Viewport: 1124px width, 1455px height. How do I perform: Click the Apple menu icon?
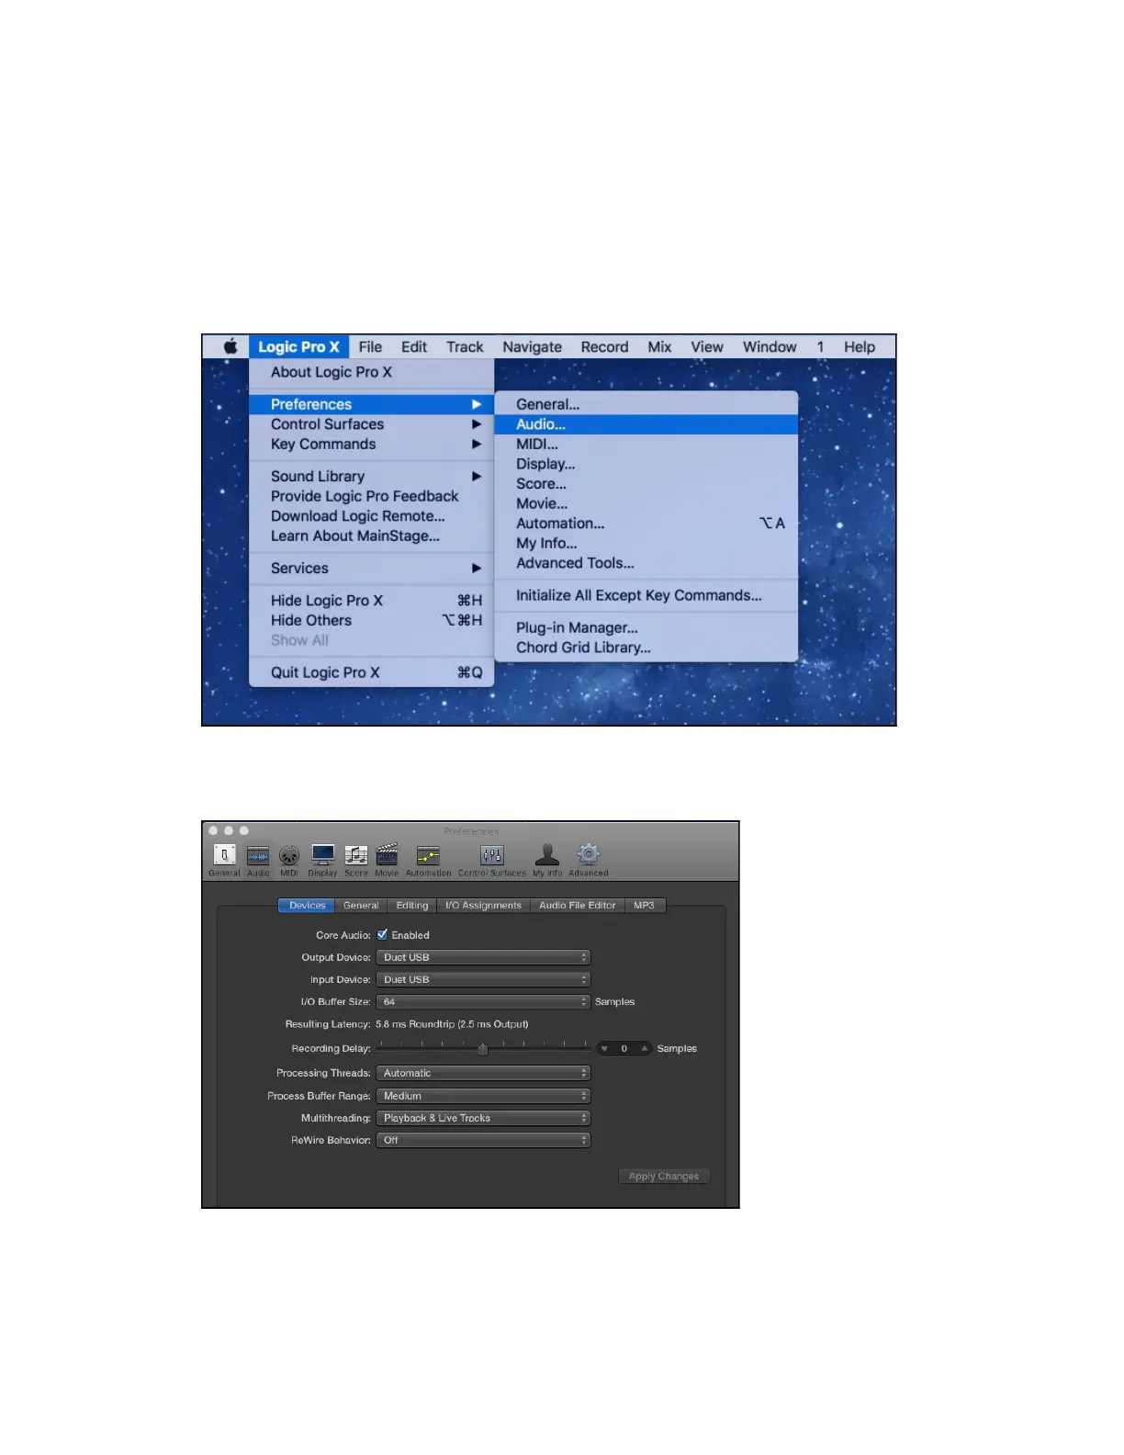tap(230, 346)
